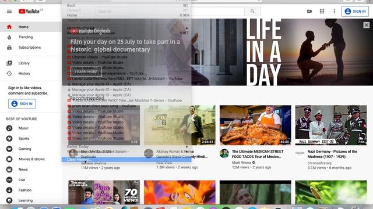The image size is (373, 209).
Task: Select prem ratan dhan payo song entry
Action: pyautogui.click(x=126, y=106)
